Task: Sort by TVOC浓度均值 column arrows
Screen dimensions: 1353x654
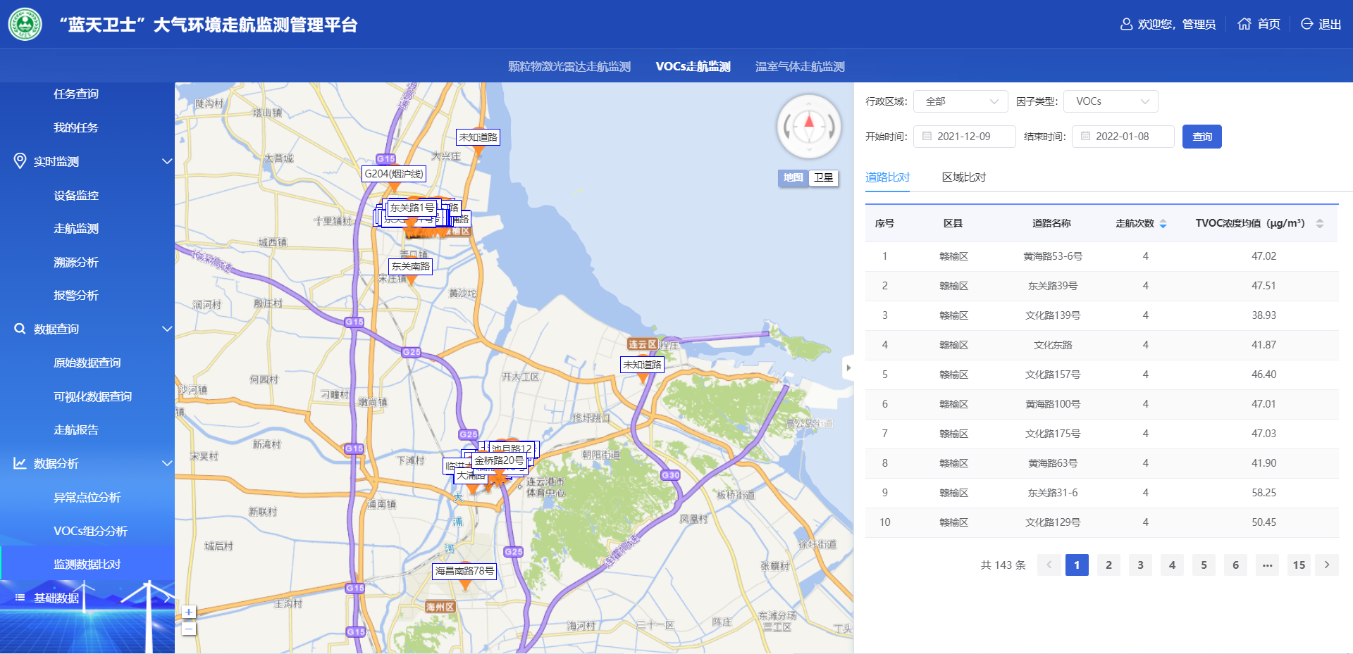Action: (1319, 224)
